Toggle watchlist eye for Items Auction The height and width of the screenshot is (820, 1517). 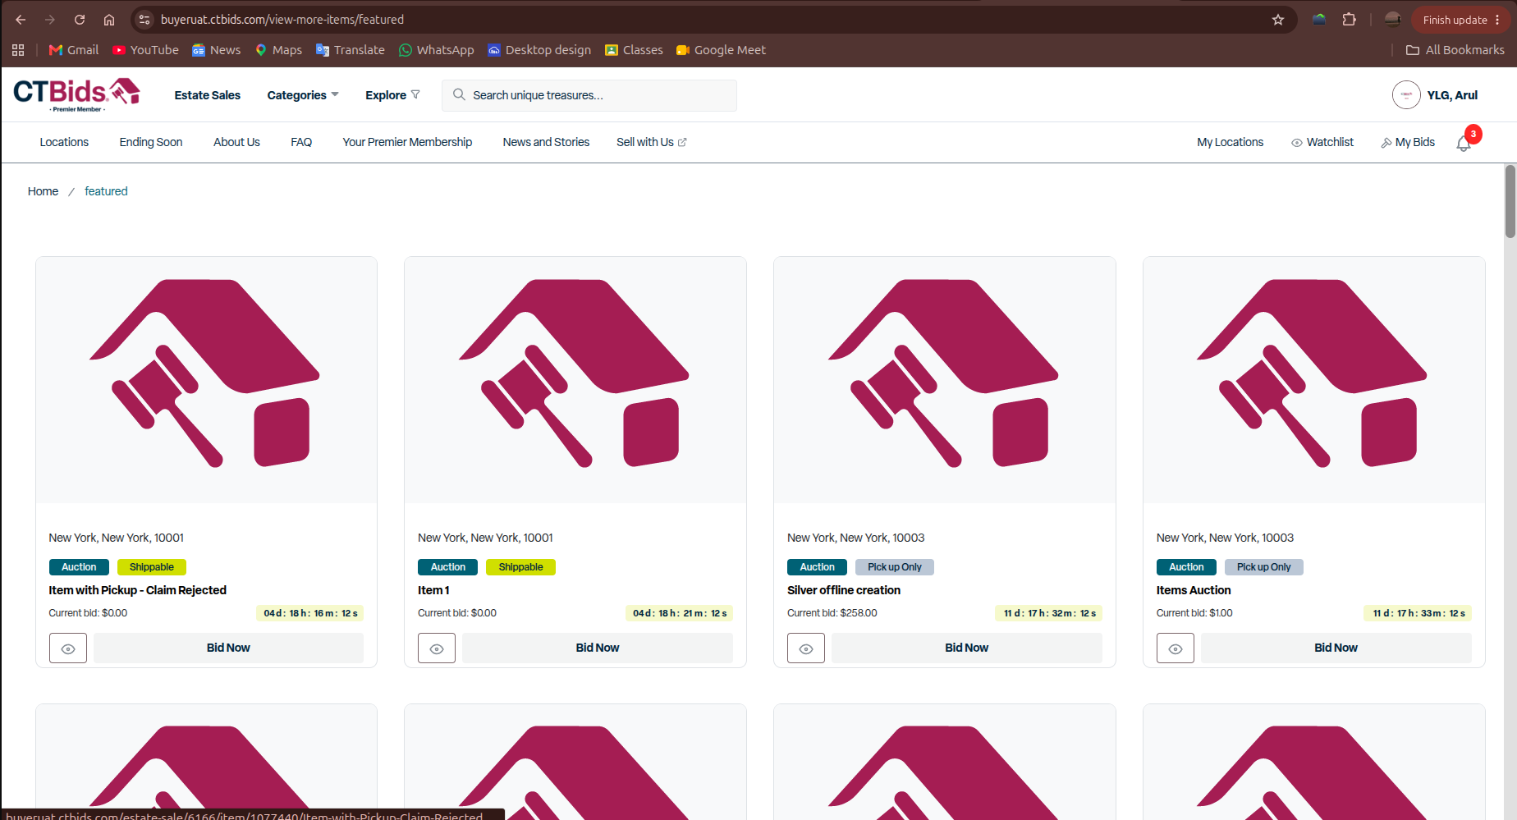1176,648
